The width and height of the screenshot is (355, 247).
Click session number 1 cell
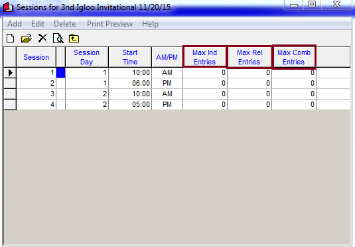click(36, 73)
